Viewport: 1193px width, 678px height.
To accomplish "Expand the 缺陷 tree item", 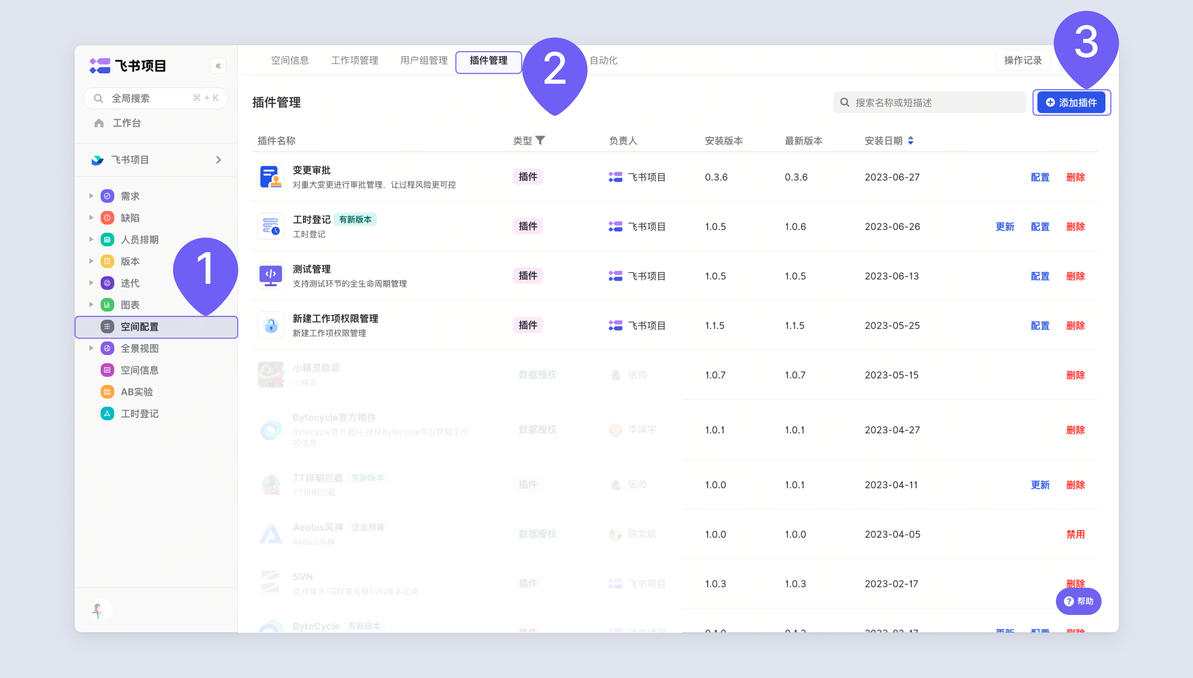I will [91, 218].
